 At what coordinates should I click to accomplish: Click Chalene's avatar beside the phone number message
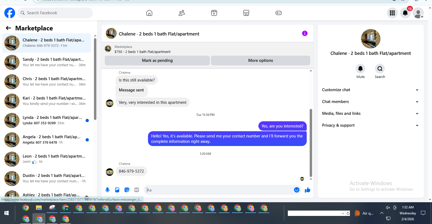click(110, 172)
